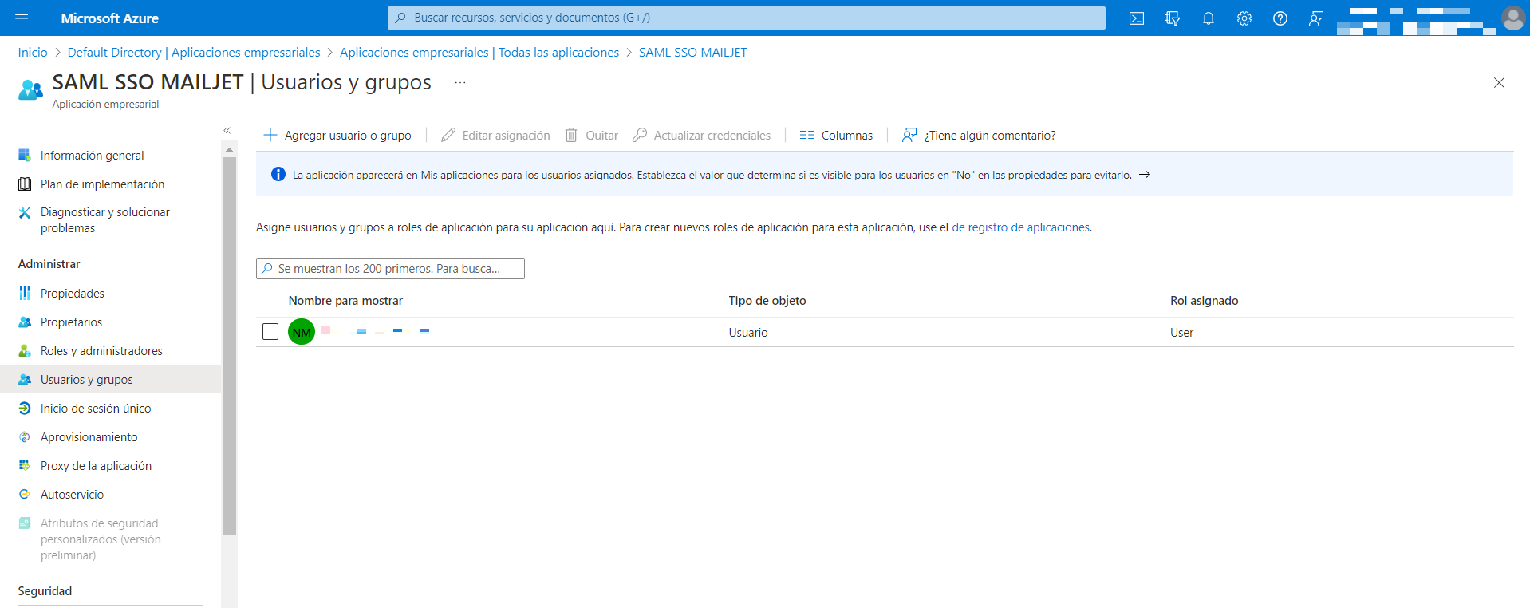
Task: Open Columnas options
Action: click(836, 136)
